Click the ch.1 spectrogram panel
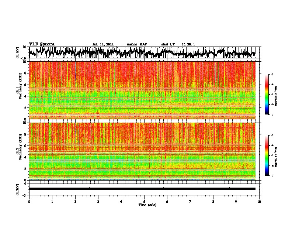 pyautogui.click(x=142, y=90)
